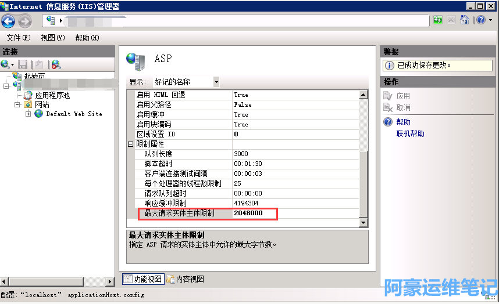This screenshot has width=499, height=304.
Task: Click the delete connection icon in 连接 toolbar
Action: click(56, 64)
